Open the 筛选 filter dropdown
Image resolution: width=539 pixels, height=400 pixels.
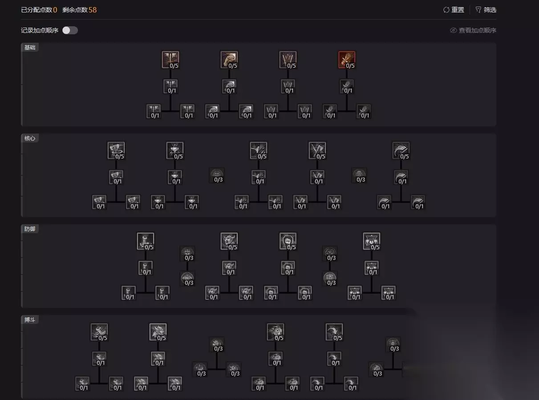486,10
